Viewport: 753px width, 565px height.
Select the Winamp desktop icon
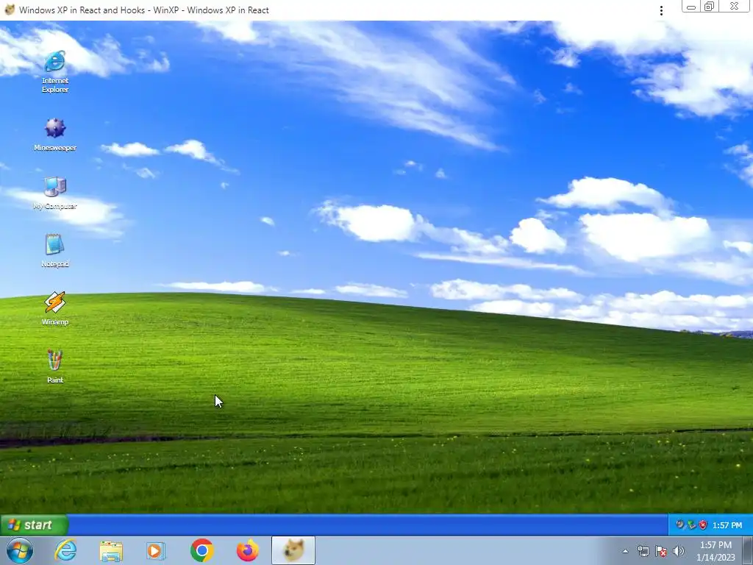54,309
